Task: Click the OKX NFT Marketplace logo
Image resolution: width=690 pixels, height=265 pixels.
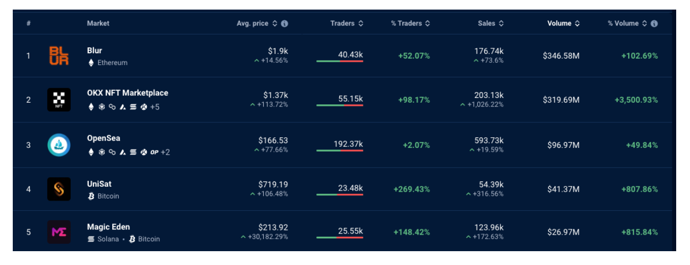Action: pos(59,100)
